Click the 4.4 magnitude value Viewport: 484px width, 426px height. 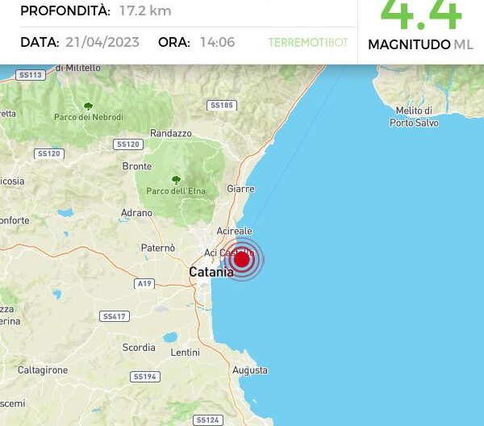pyautogui.click(x=421, y=15)
